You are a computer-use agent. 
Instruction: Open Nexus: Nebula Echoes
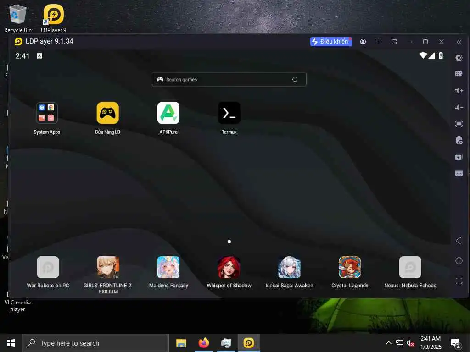tap(410, 267)
